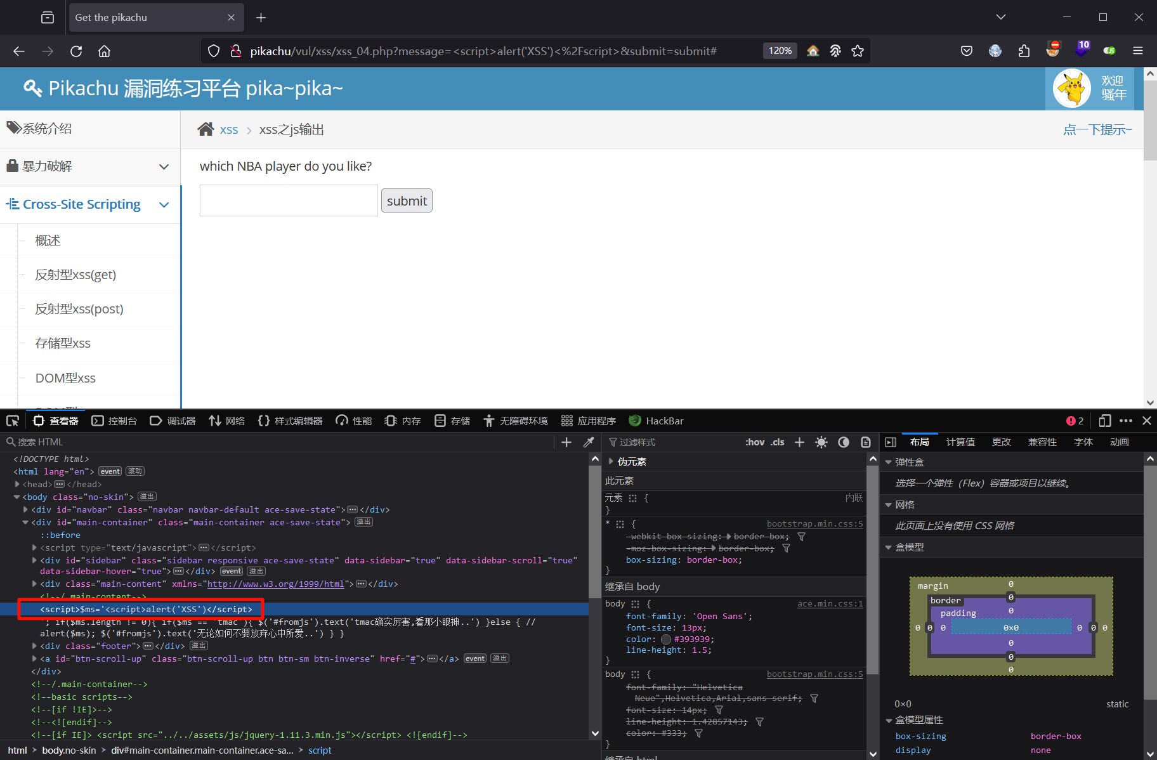
Task: Open the extensions puzzle-piece menu
Action: point(1024,51)
